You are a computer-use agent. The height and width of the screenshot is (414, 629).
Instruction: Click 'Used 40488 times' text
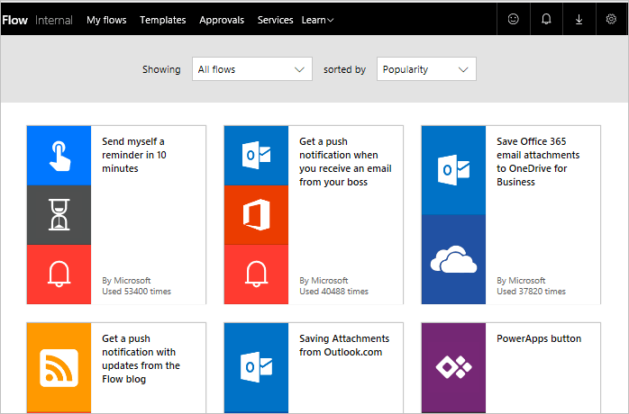pyautogui.click(x=333, y=292)
